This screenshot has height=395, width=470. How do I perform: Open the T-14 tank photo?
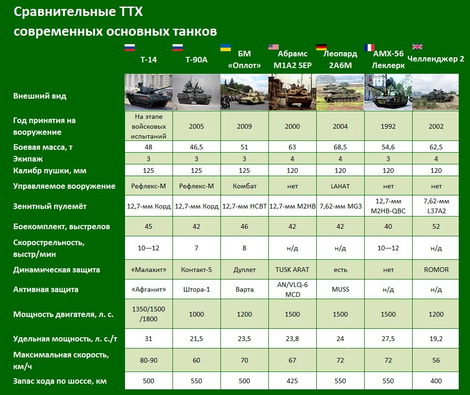pos(149,92)
